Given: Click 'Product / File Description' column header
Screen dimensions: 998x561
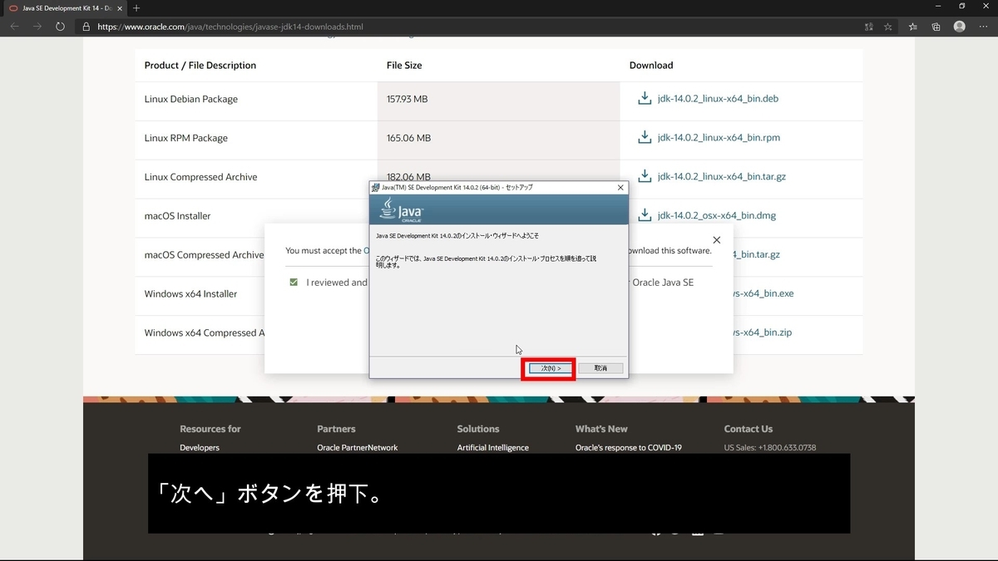Looking at the screenshot, I should [200, 65].
